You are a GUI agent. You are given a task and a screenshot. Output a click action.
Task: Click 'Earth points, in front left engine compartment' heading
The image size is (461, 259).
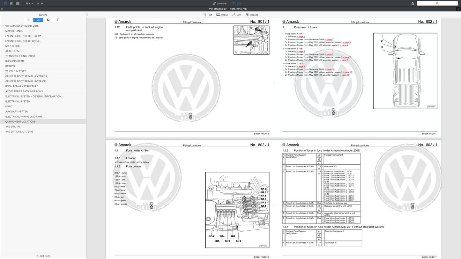point(145,29)
